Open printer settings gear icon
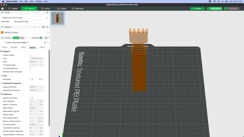 [47, 12]
